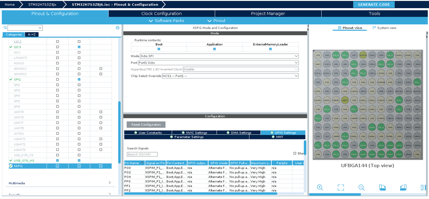Select the PP1 pin row
429x199 pixels.
pos(214,186)
